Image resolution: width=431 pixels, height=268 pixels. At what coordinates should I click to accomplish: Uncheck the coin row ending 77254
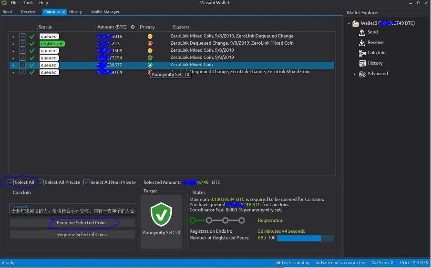22,58
